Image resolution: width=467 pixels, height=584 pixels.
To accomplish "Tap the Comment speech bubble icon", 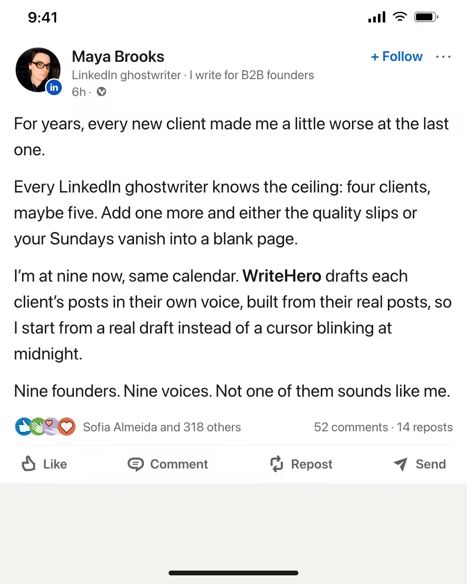I will 135,464.
